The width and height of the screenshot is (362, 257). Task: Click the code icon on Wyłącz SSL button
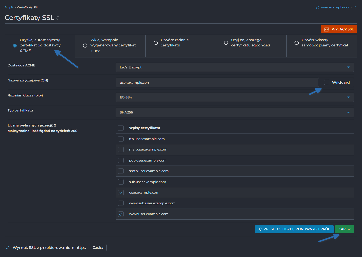click(x=326, y=29)
